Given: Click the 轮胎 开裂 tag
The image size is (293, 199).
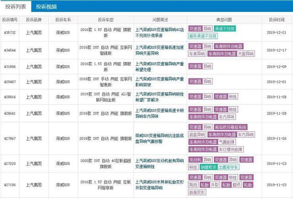Looking at the screenshot, I should pos(210,185).
